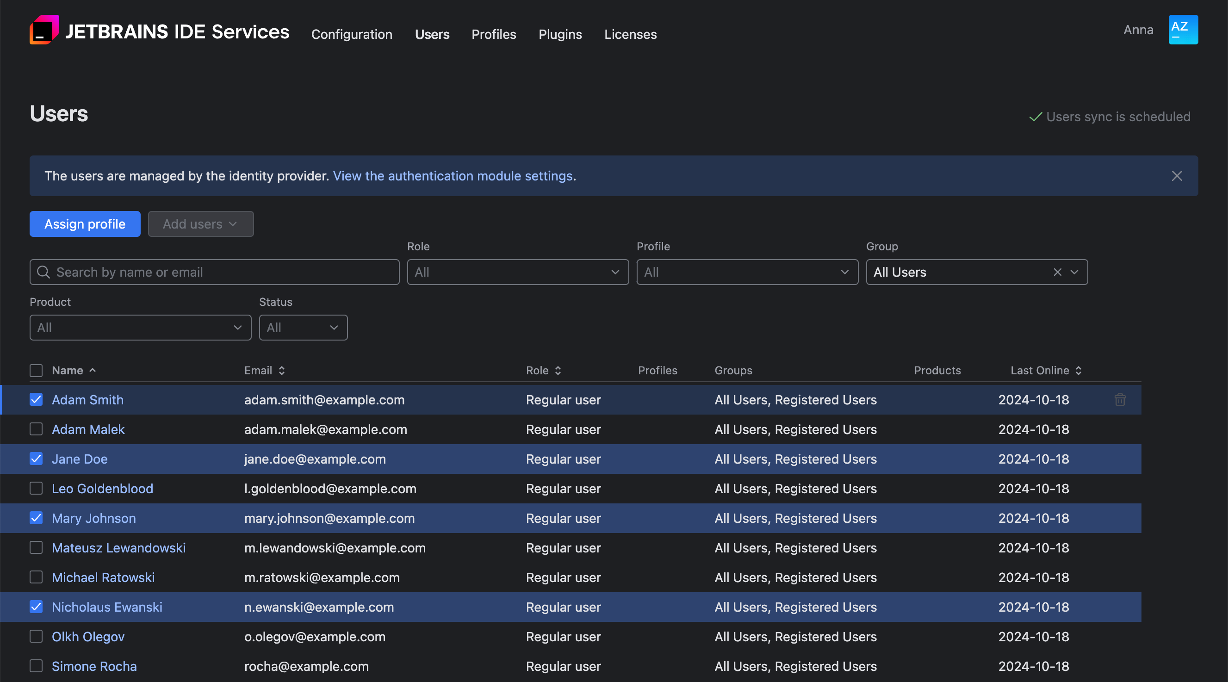Click the JetBrains IDE Services logo
This screenshot has height=682, width=1228.
[44, 30]
